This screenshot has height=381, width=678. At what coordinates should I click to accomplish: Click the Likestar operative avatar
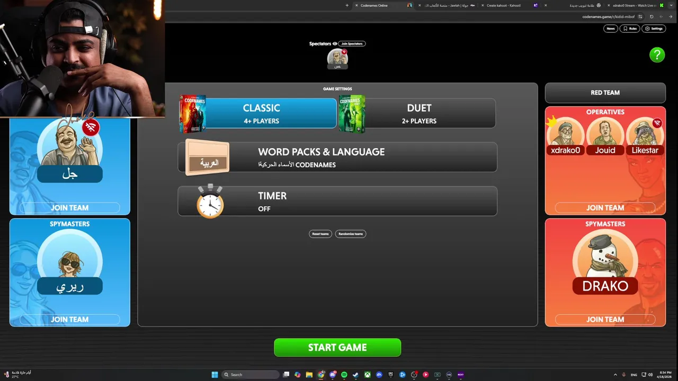click(645, 132)
